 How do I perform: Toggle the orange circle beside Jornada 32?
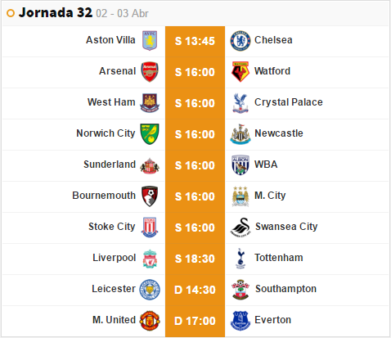[11, 13]
